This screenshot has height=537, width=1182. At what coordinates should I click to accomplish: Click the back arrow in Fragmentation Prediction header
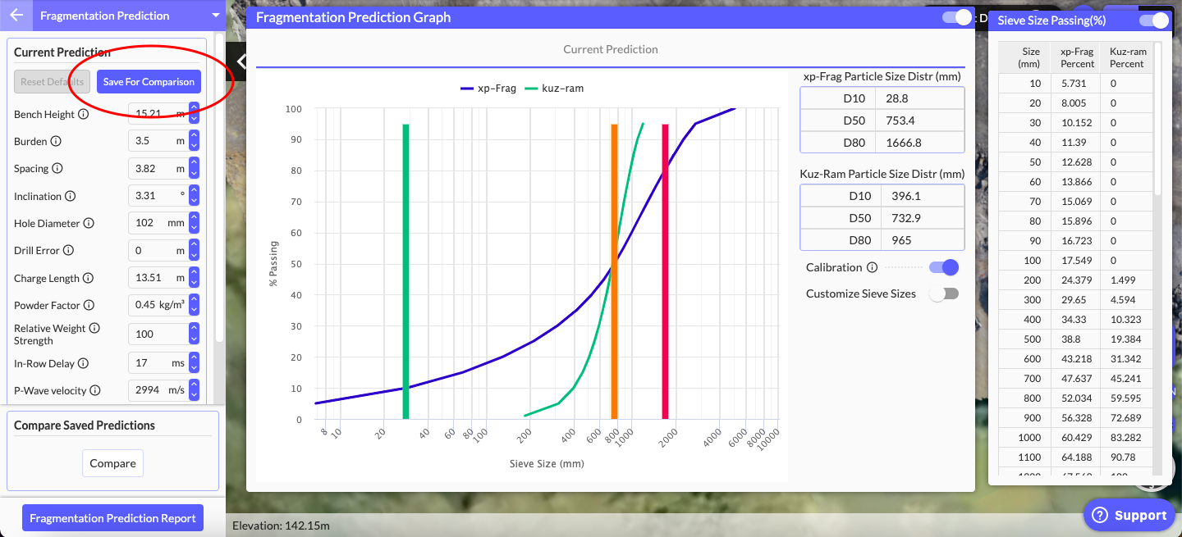(x=16, y=16)
